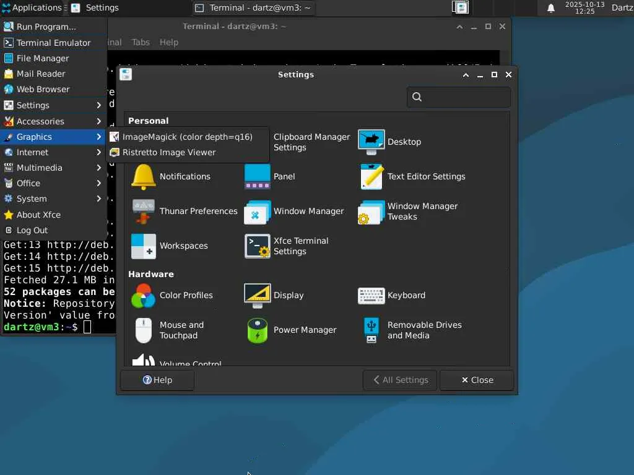This screenshot has width=634, height=475.
Task: Click the notification bell in the top panel
Action: pyautogui.click(x=550, y=8)
